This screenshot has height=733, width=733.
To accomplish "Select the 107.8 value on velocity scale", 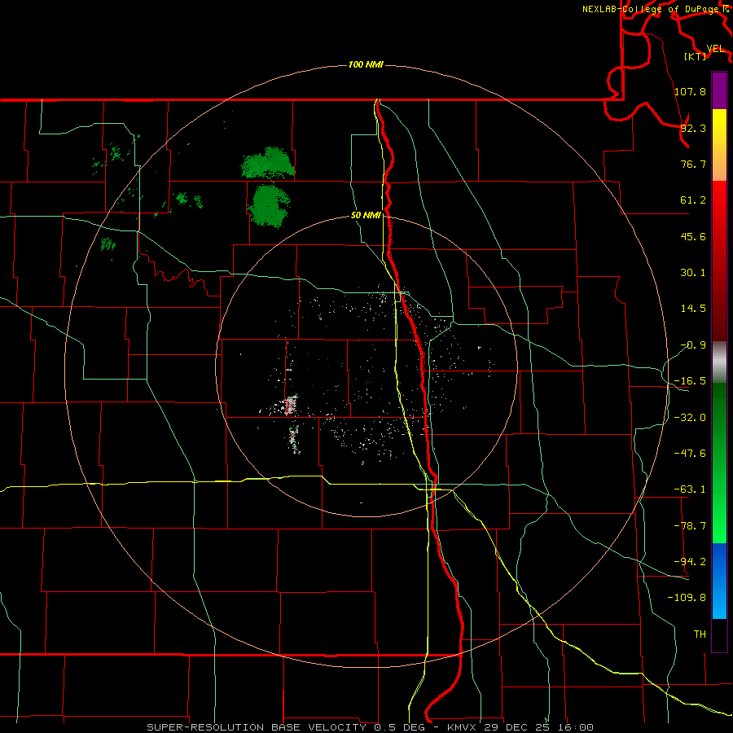I will (x=690, y=91).
